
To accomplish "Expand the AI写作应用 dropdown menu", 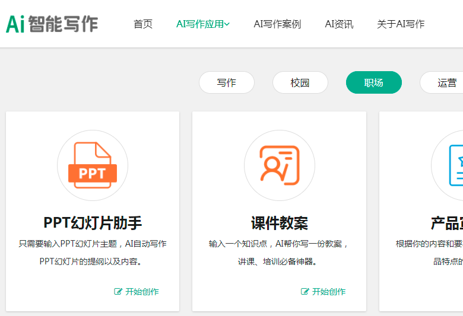I will tap(202, 24).
